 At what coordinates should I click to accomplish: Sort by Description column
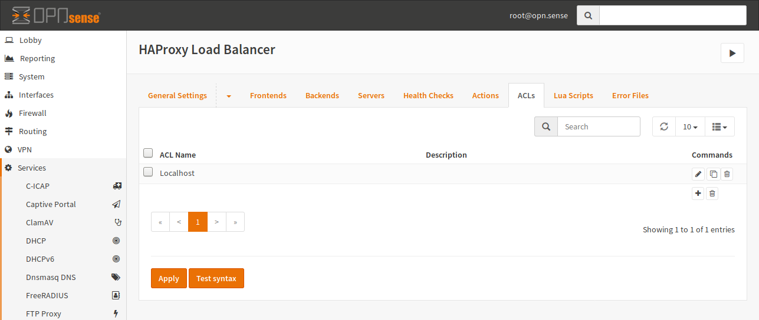[446, 155]
